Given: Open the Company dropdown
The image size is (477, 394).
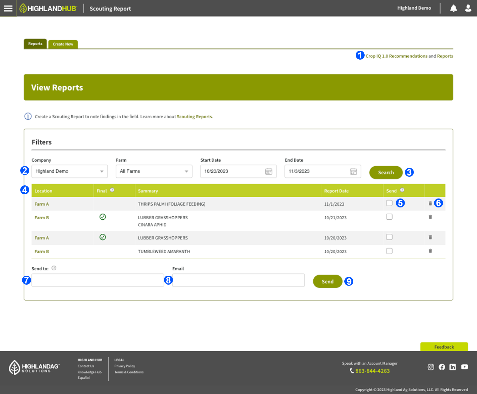Looking at the screenshot, I should point(69,171).
